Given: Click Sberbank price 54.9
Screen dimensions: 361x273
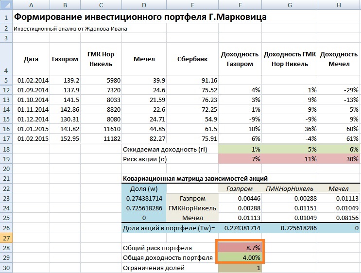Looking at the screenshot, I should 192,119.
